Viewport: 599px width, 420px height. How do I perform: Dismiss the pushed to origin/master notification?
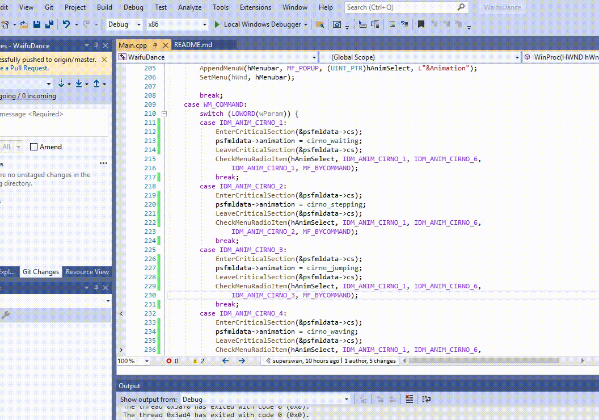tap(104, 60)
